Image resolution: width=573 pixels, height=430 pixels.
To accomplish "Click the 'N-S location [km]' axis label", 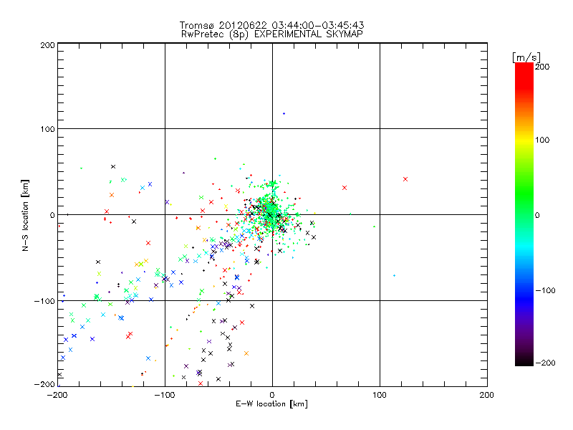I will [25, 215].
